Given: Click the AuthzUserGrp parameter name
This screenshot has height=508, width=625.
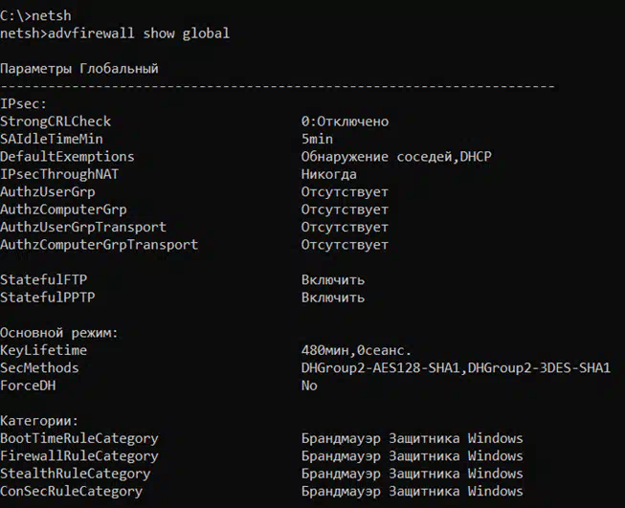Looking at the screenshot, I should pos(48,192).
